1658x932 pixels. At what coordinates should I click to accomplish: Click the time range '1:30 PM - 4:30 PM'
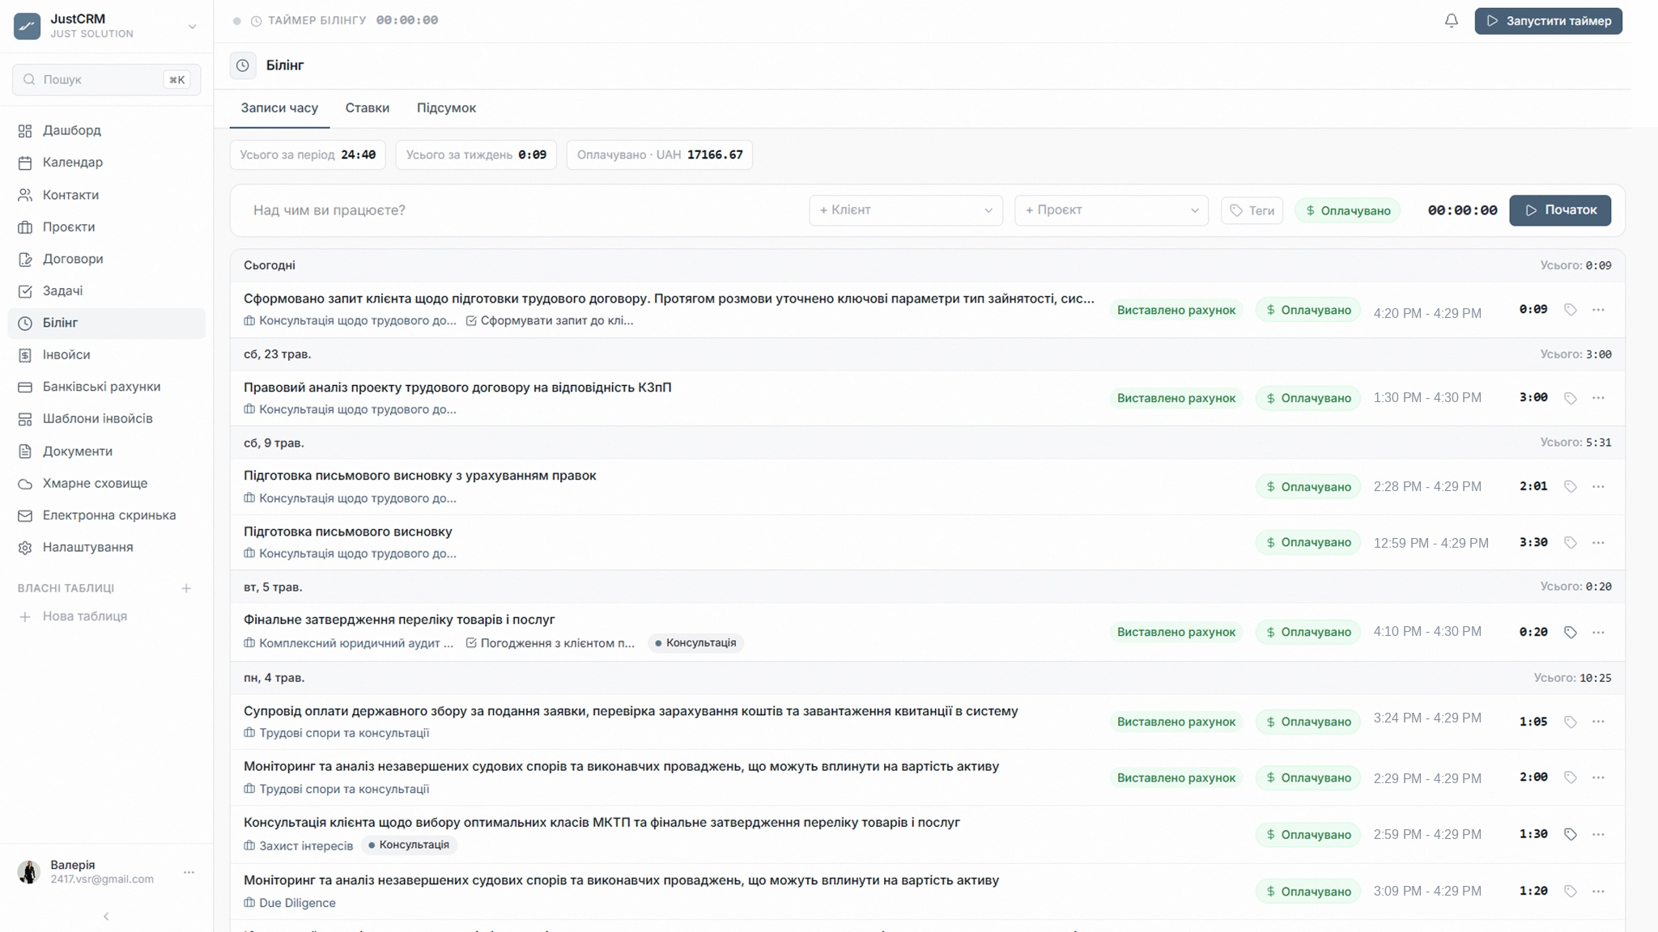click(1427, 398)
